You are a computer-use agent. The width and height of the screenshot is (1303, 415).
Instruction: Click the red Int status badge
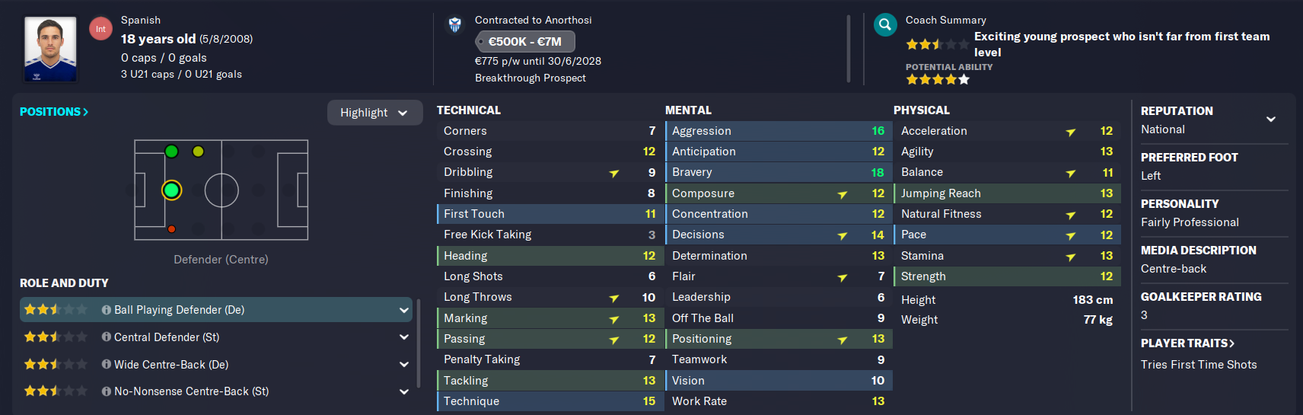coord(100,29)
